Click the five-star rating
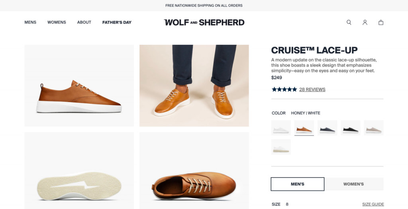 [284, 89]
